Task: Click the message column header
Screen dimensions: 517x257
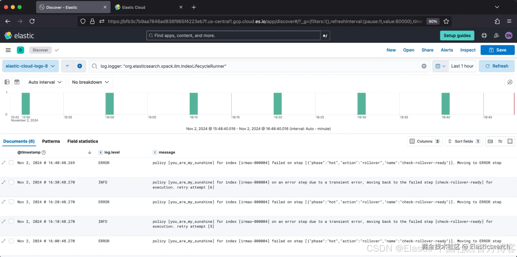Action: (x=167, y=152)
